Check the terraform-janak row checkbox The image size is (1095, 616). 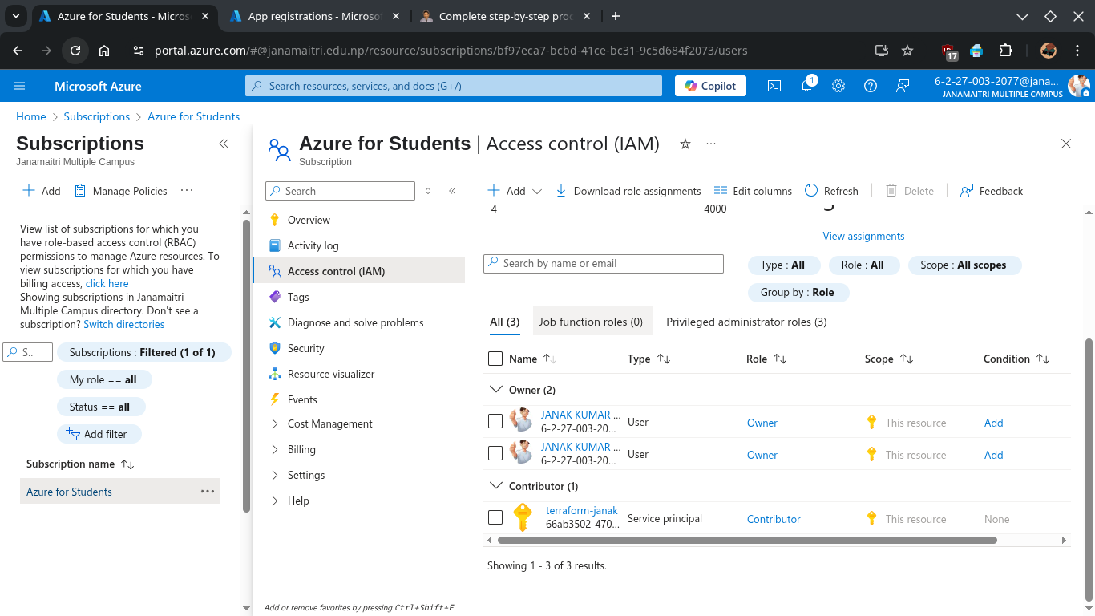coord(495,517)
